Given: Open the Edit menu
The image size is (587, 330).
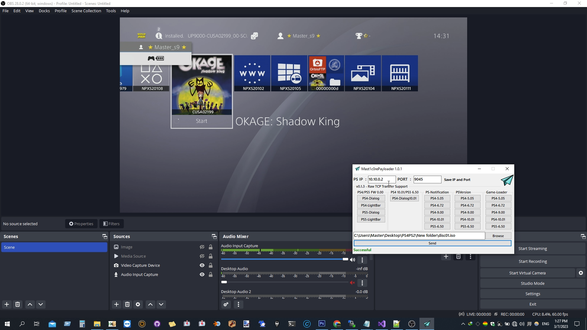Looking at the screenshot, I should click(x=17, y=11).
